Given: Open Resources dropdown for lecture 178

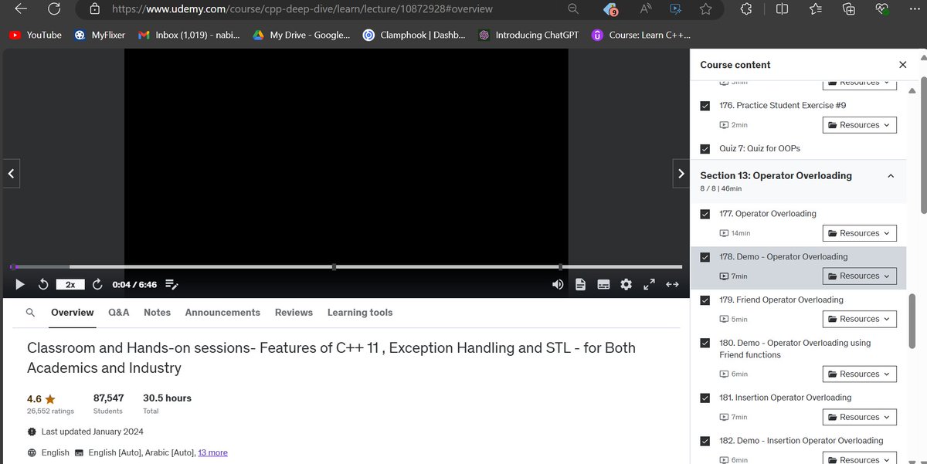Looking at the screenshot, I should (x=859, y=276).
